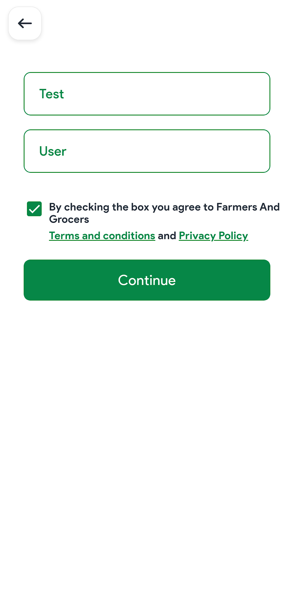Focus the last name field containing User
The width and height of the screenshot is (294, 606).
pyautogui.click(x=147, y=151)
